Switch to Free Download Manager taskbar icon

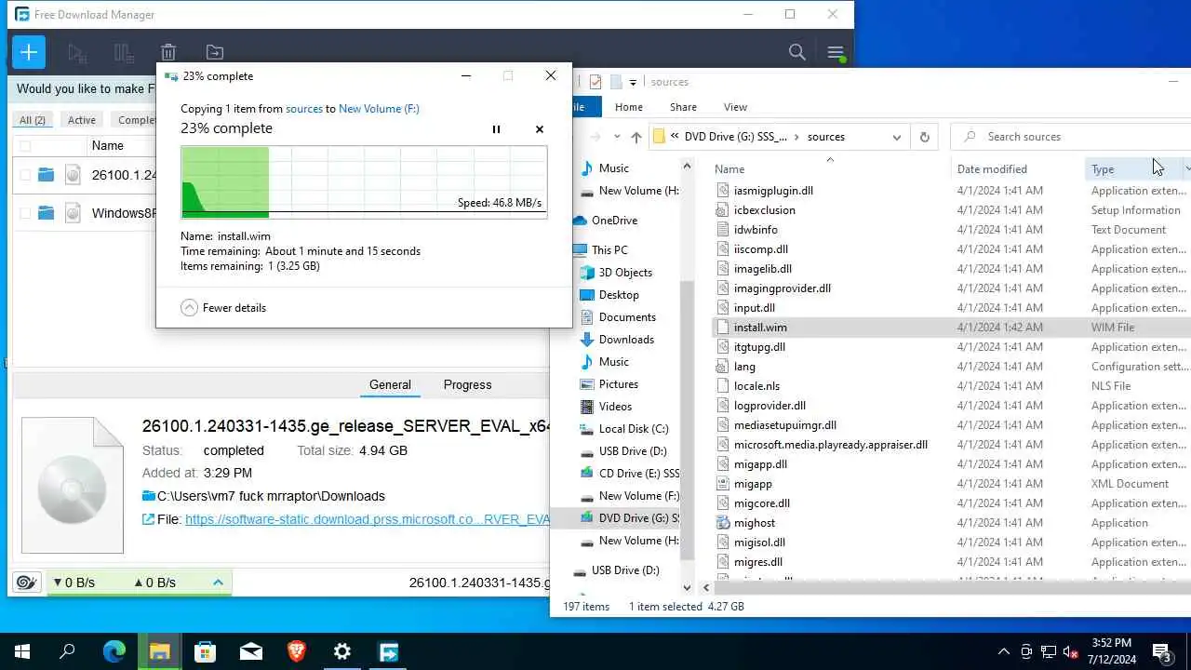pos(387,651)
